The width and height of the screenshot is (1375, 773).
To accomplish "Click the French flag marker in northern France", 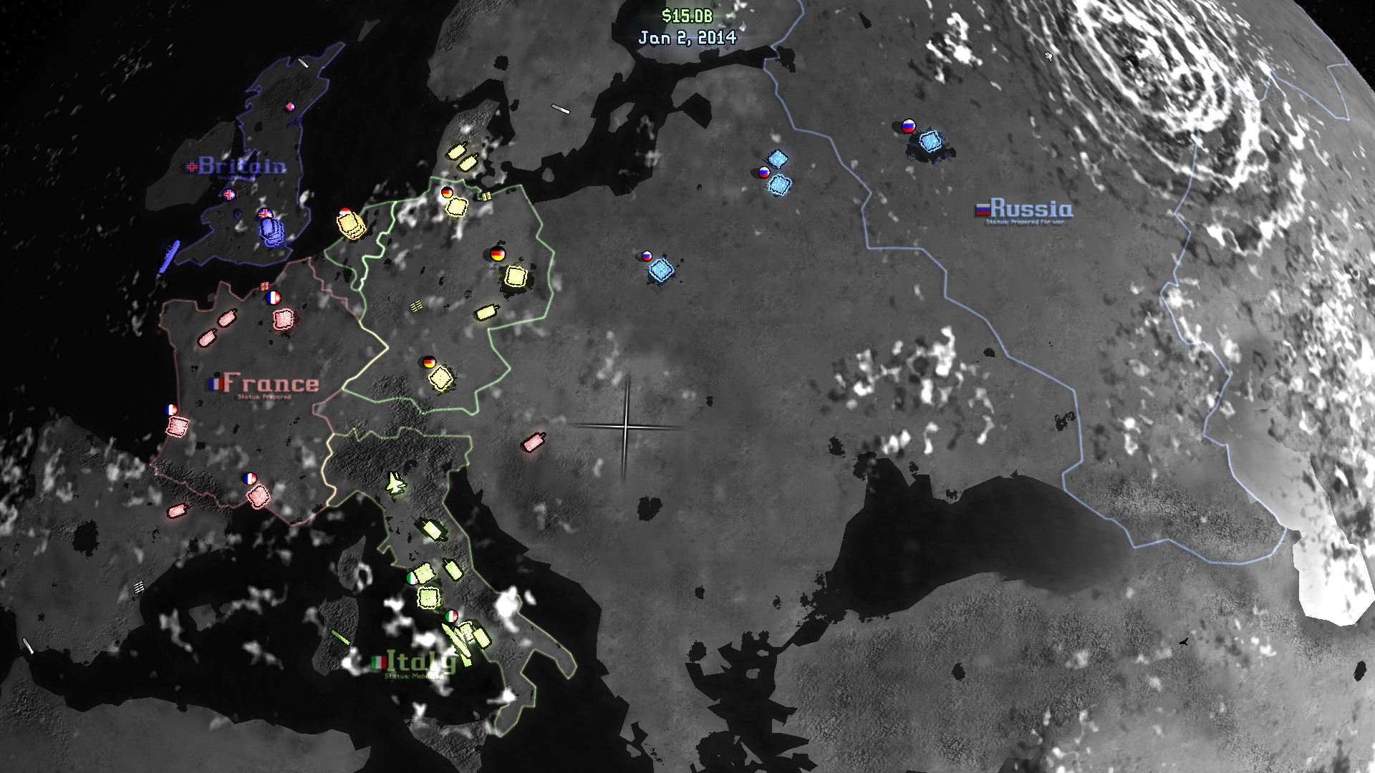I will click(273, 297).
